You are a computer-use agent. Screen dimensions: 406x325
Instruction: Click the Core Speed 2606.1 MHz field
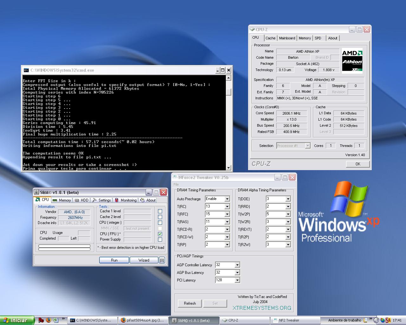coord(291,113)
